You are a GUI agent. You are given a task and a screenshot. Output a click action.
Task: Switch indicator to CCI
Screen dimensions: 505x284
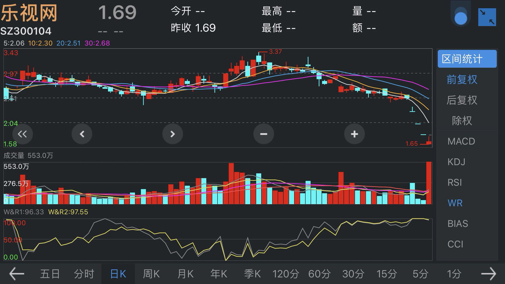tap(455, 244)
